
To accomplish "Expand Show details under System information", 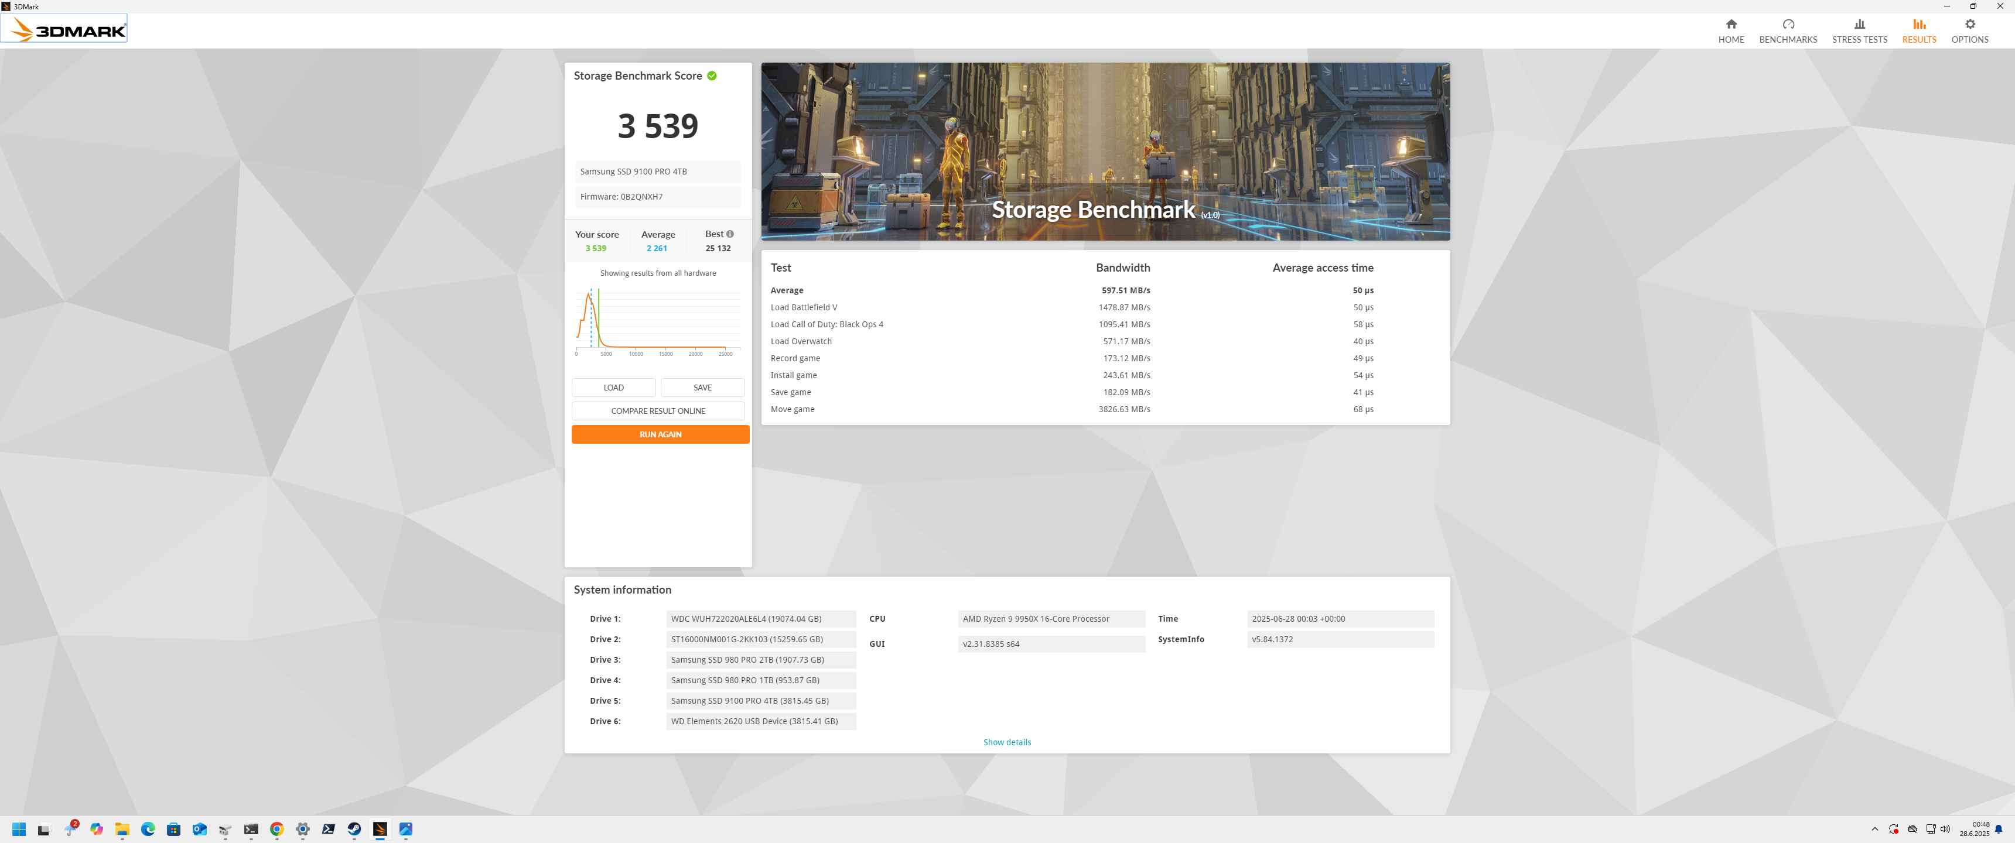I will [1007, 741].
